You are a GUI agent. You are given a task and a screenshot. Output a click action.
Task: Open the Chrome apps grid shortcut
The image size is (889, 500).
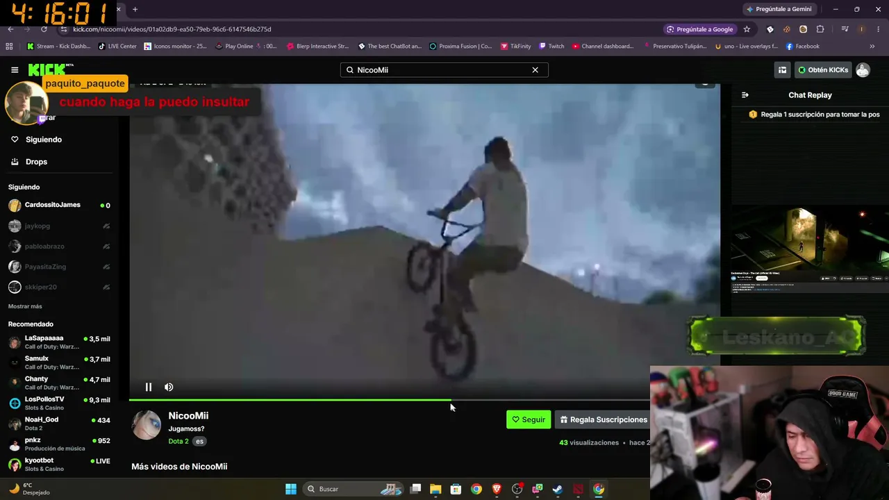tap(9, 47)
